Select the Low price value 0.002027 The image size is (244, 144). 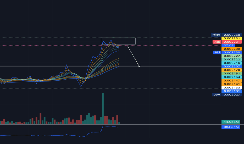coord(231,95)
